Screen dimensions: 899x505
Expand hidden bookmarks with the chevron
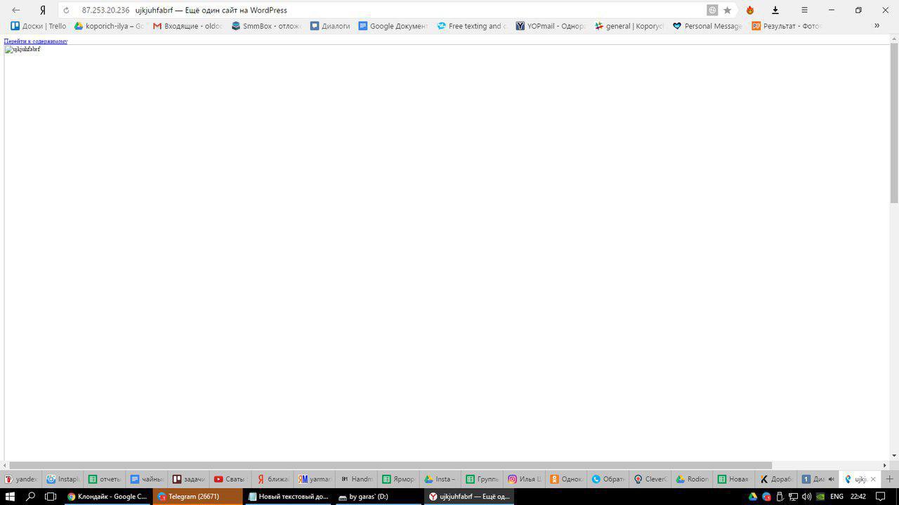pos(877,26)
